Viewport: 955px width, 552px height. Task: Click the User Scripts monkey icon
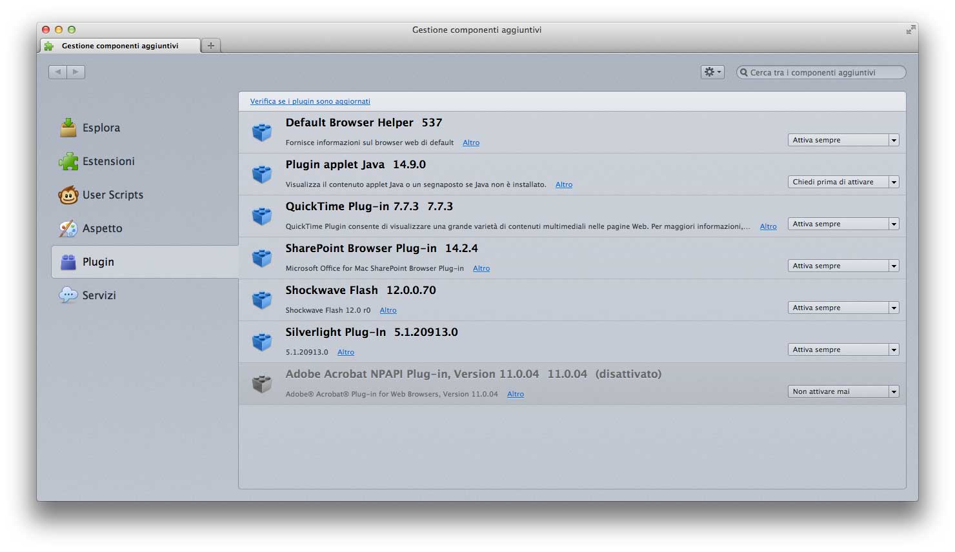[x=68, y=195]
